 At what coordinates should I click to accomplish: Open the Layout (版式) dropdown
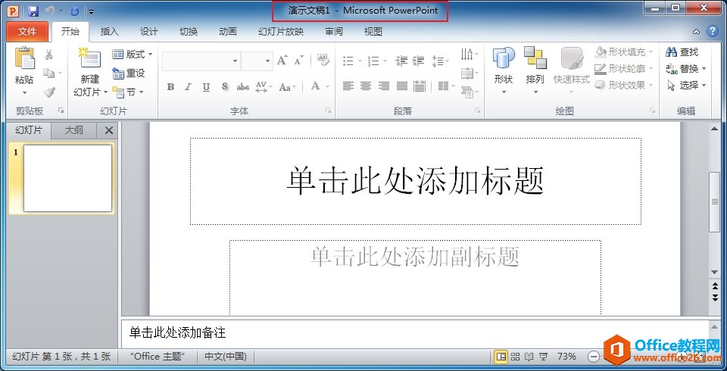point(132,55)
